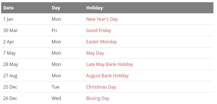Open the August Bank Holiday link
217x104 pixels.
(107, 76)
